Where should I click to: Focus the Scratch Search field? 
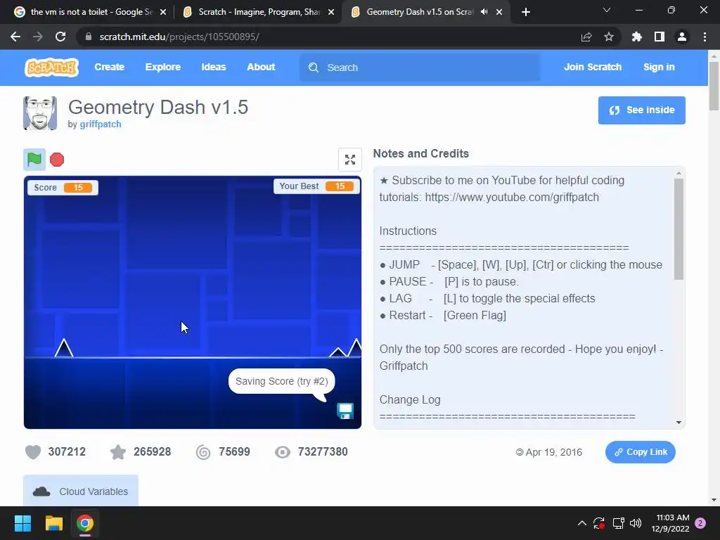(x=420, y=67)
